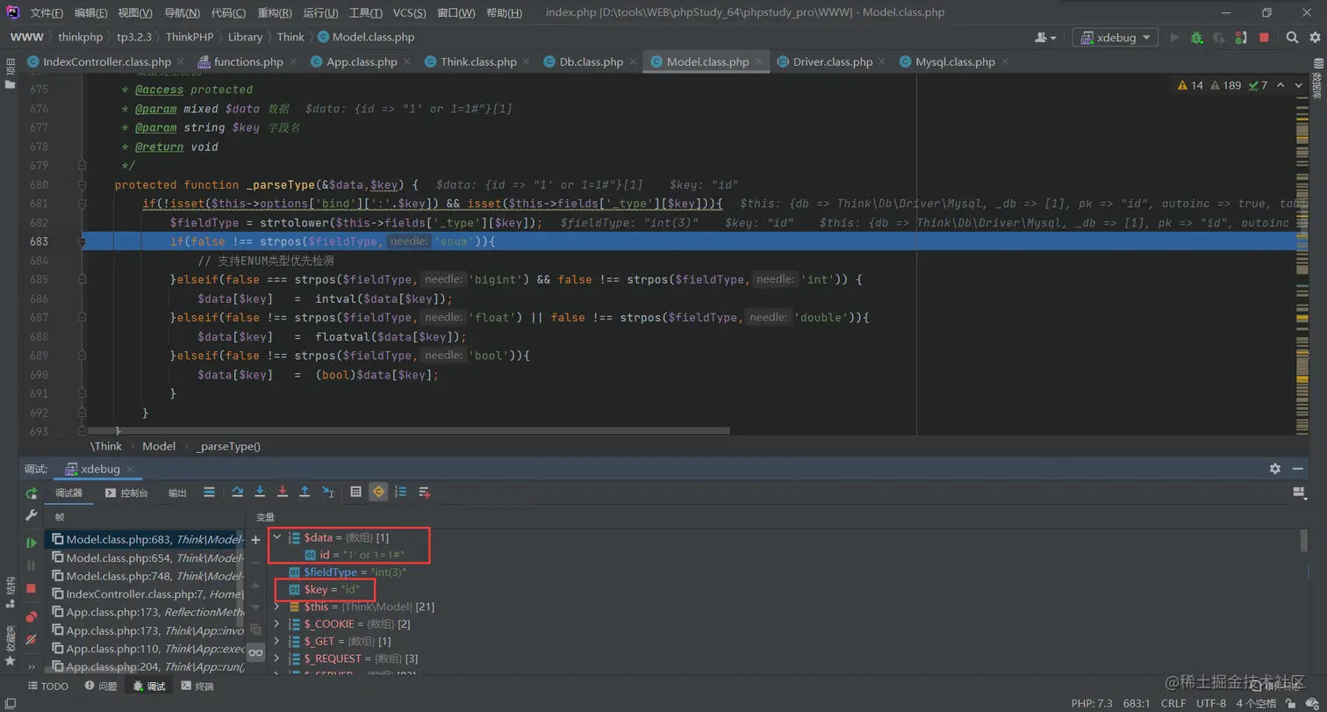Open the xdebug run configuration dropdown
This screenshot has height=712, width=1327.
1115,38
